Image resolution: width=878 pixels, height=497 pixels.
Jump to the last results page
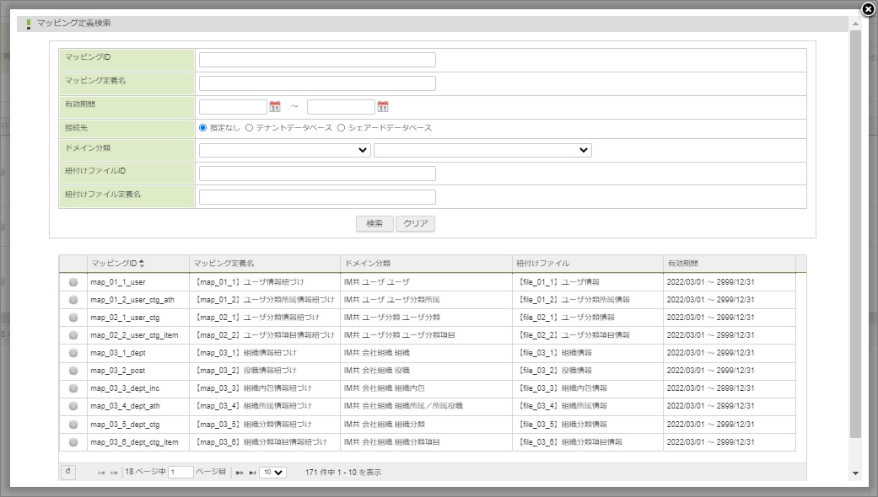coord(252,473)
